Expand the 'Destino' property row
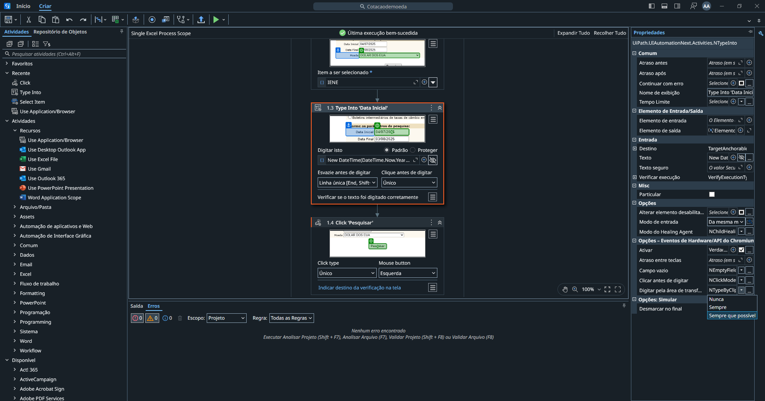765x401 pixels. [x=635, y=148]
